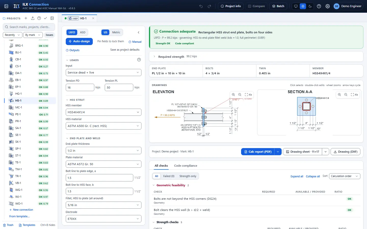Open End-plate thickness dropdown
Image resolution: width=367 pixels, height=229 pixels.
[103, 151]
